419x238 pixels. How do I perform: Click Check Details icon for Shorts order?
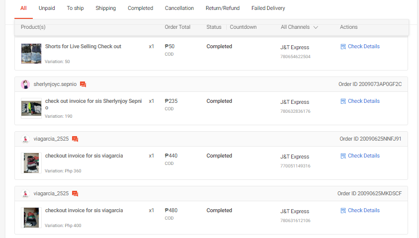pos(343,47)
